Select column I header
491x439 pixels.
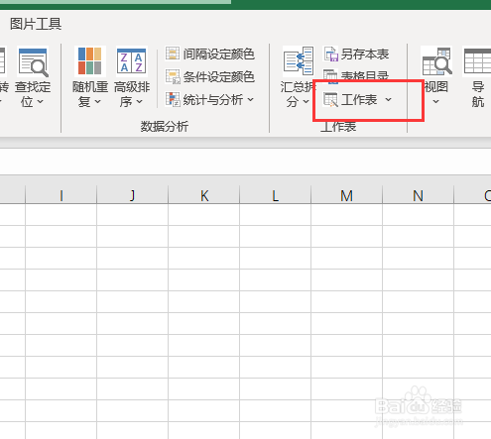pyautogui.click(x=61, y=195)
